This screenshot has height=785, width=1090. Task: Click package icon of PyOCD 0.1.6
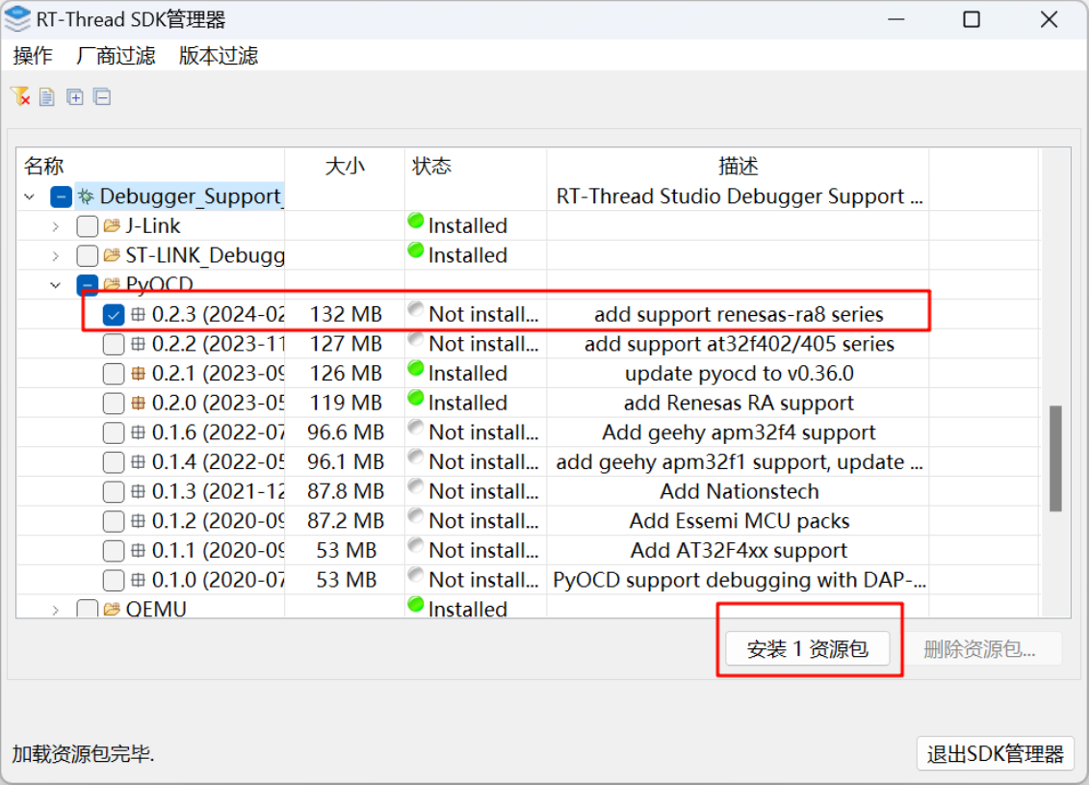[x=138, y=432]
